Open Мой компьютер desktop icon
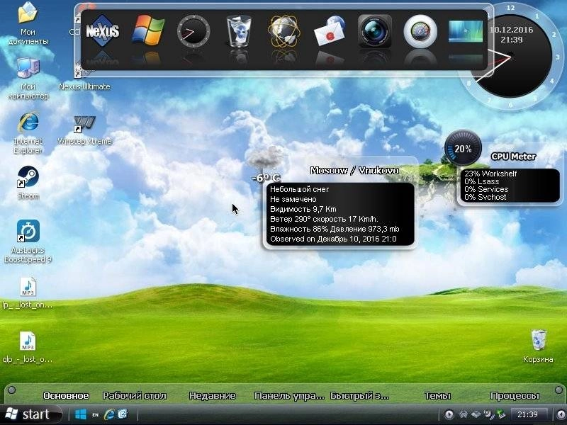This screenshot has height=425, width=567. [x=28, y=79]
